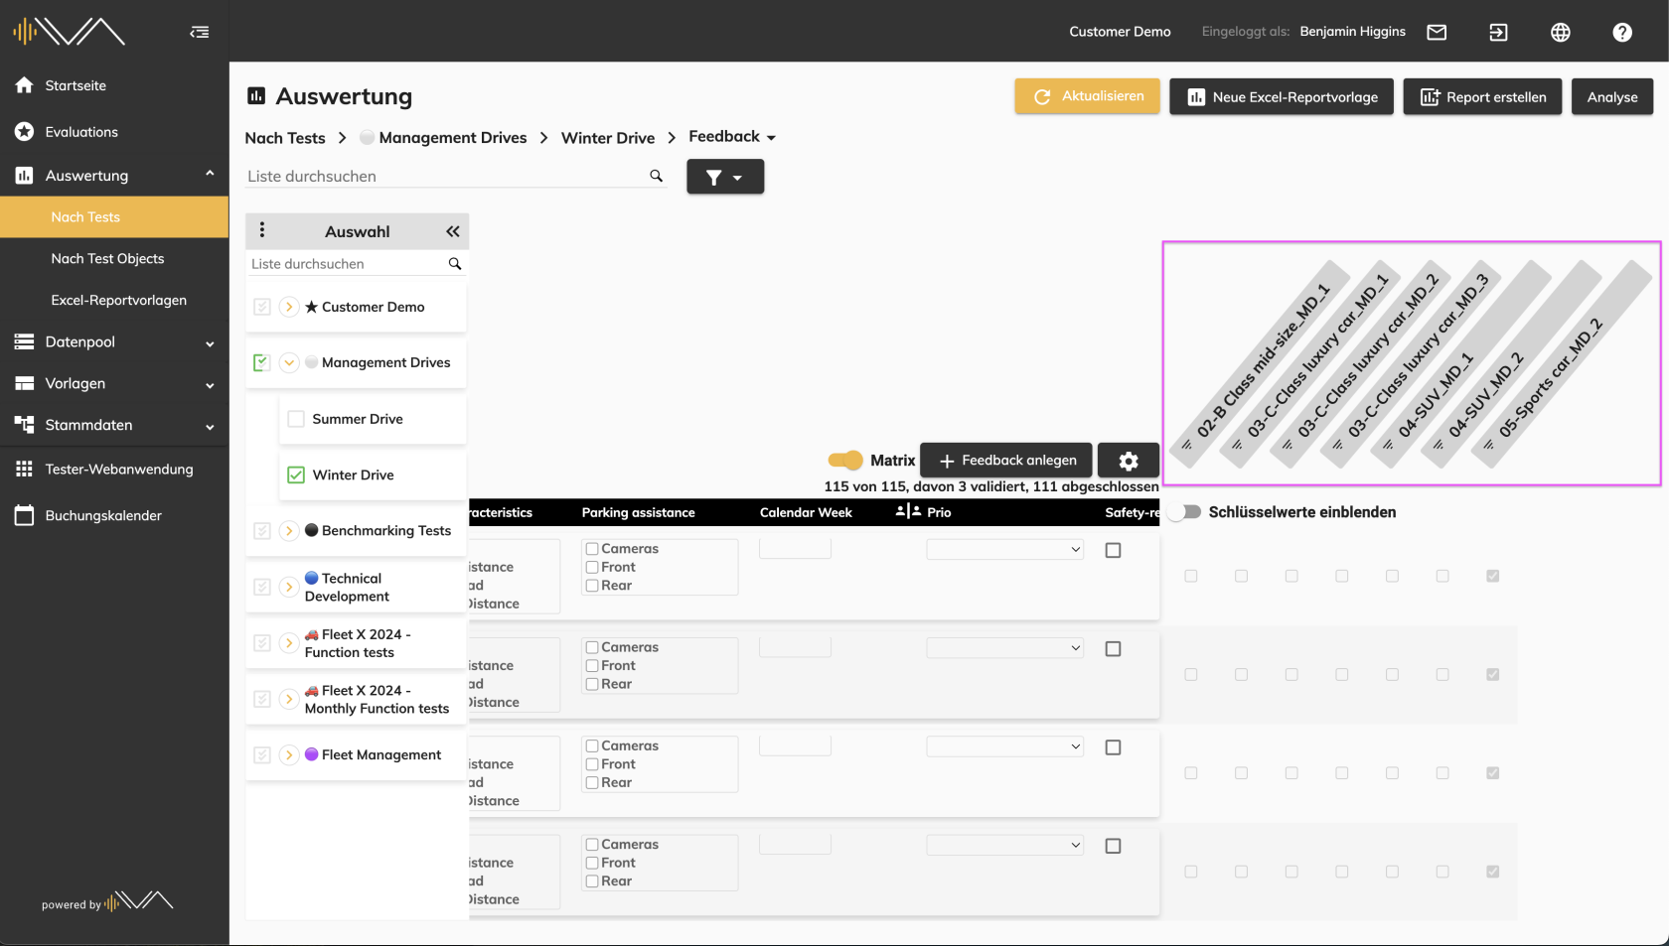Open the help question mark icon

tap(1622, 32)
